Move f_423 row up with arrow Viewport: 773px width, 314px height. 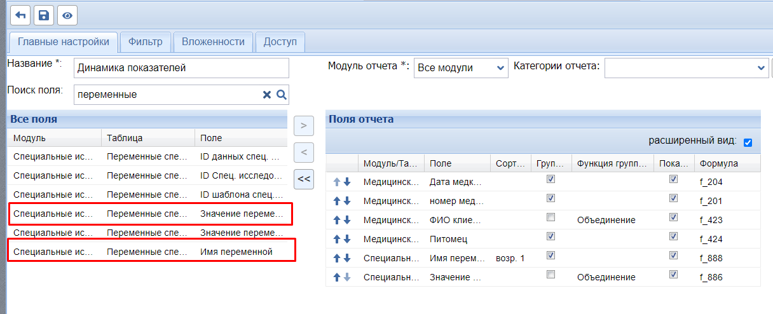coord(336,220)
